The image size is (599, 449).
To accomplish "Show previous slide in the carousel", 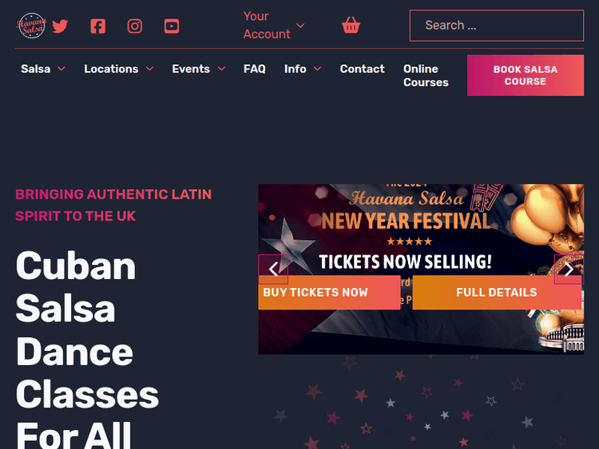I will click(x=273, y=270).
